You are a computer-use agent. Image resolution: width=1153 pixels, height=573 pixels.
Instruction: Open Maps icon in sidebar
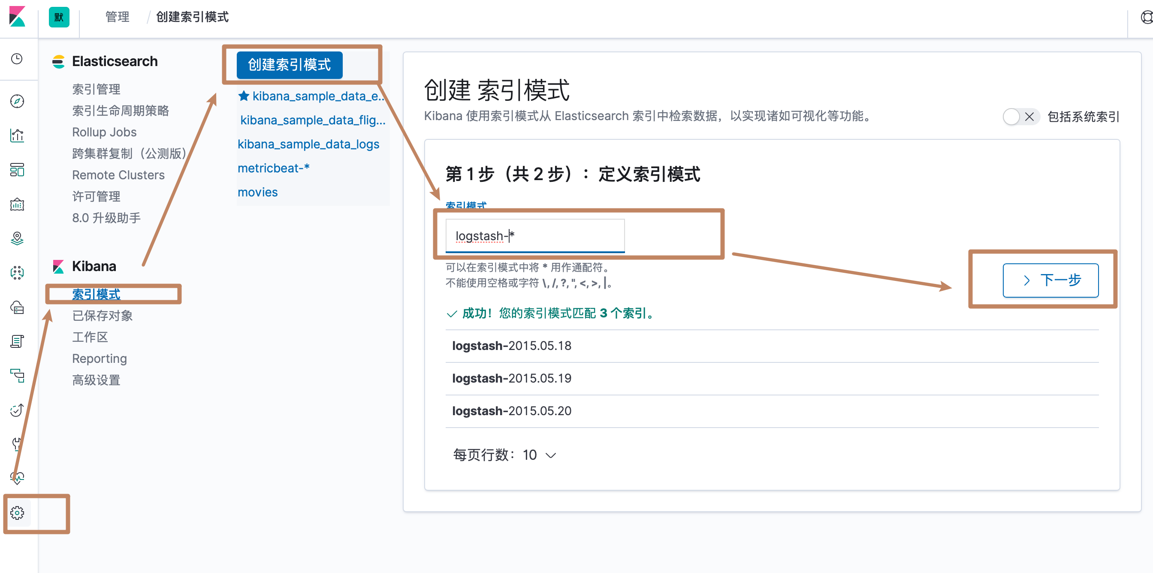[x=17, y=238]
